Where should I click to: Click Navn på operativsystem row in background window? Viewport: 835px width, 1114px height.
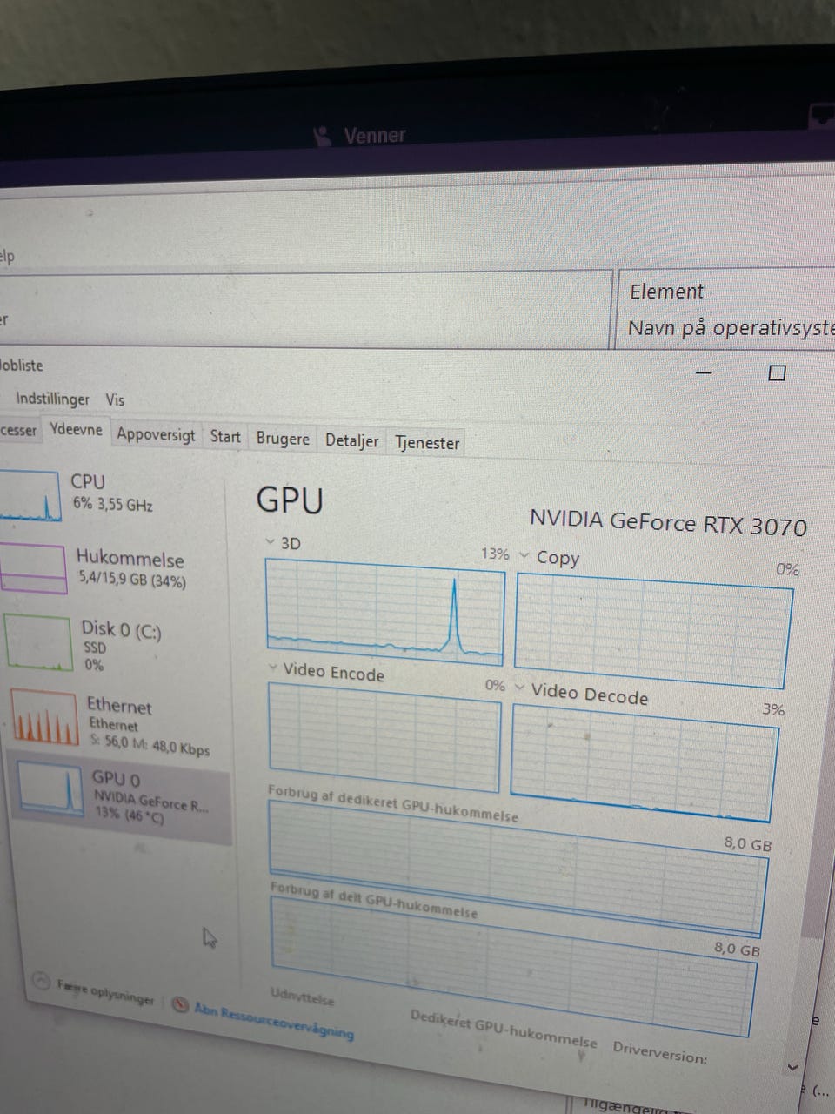tap(731, 328)
